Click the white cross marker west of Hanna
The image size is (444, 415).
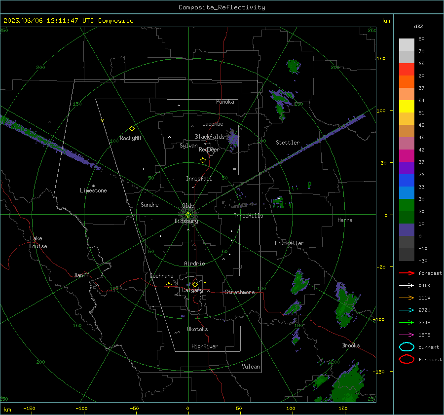click(279, 198)
